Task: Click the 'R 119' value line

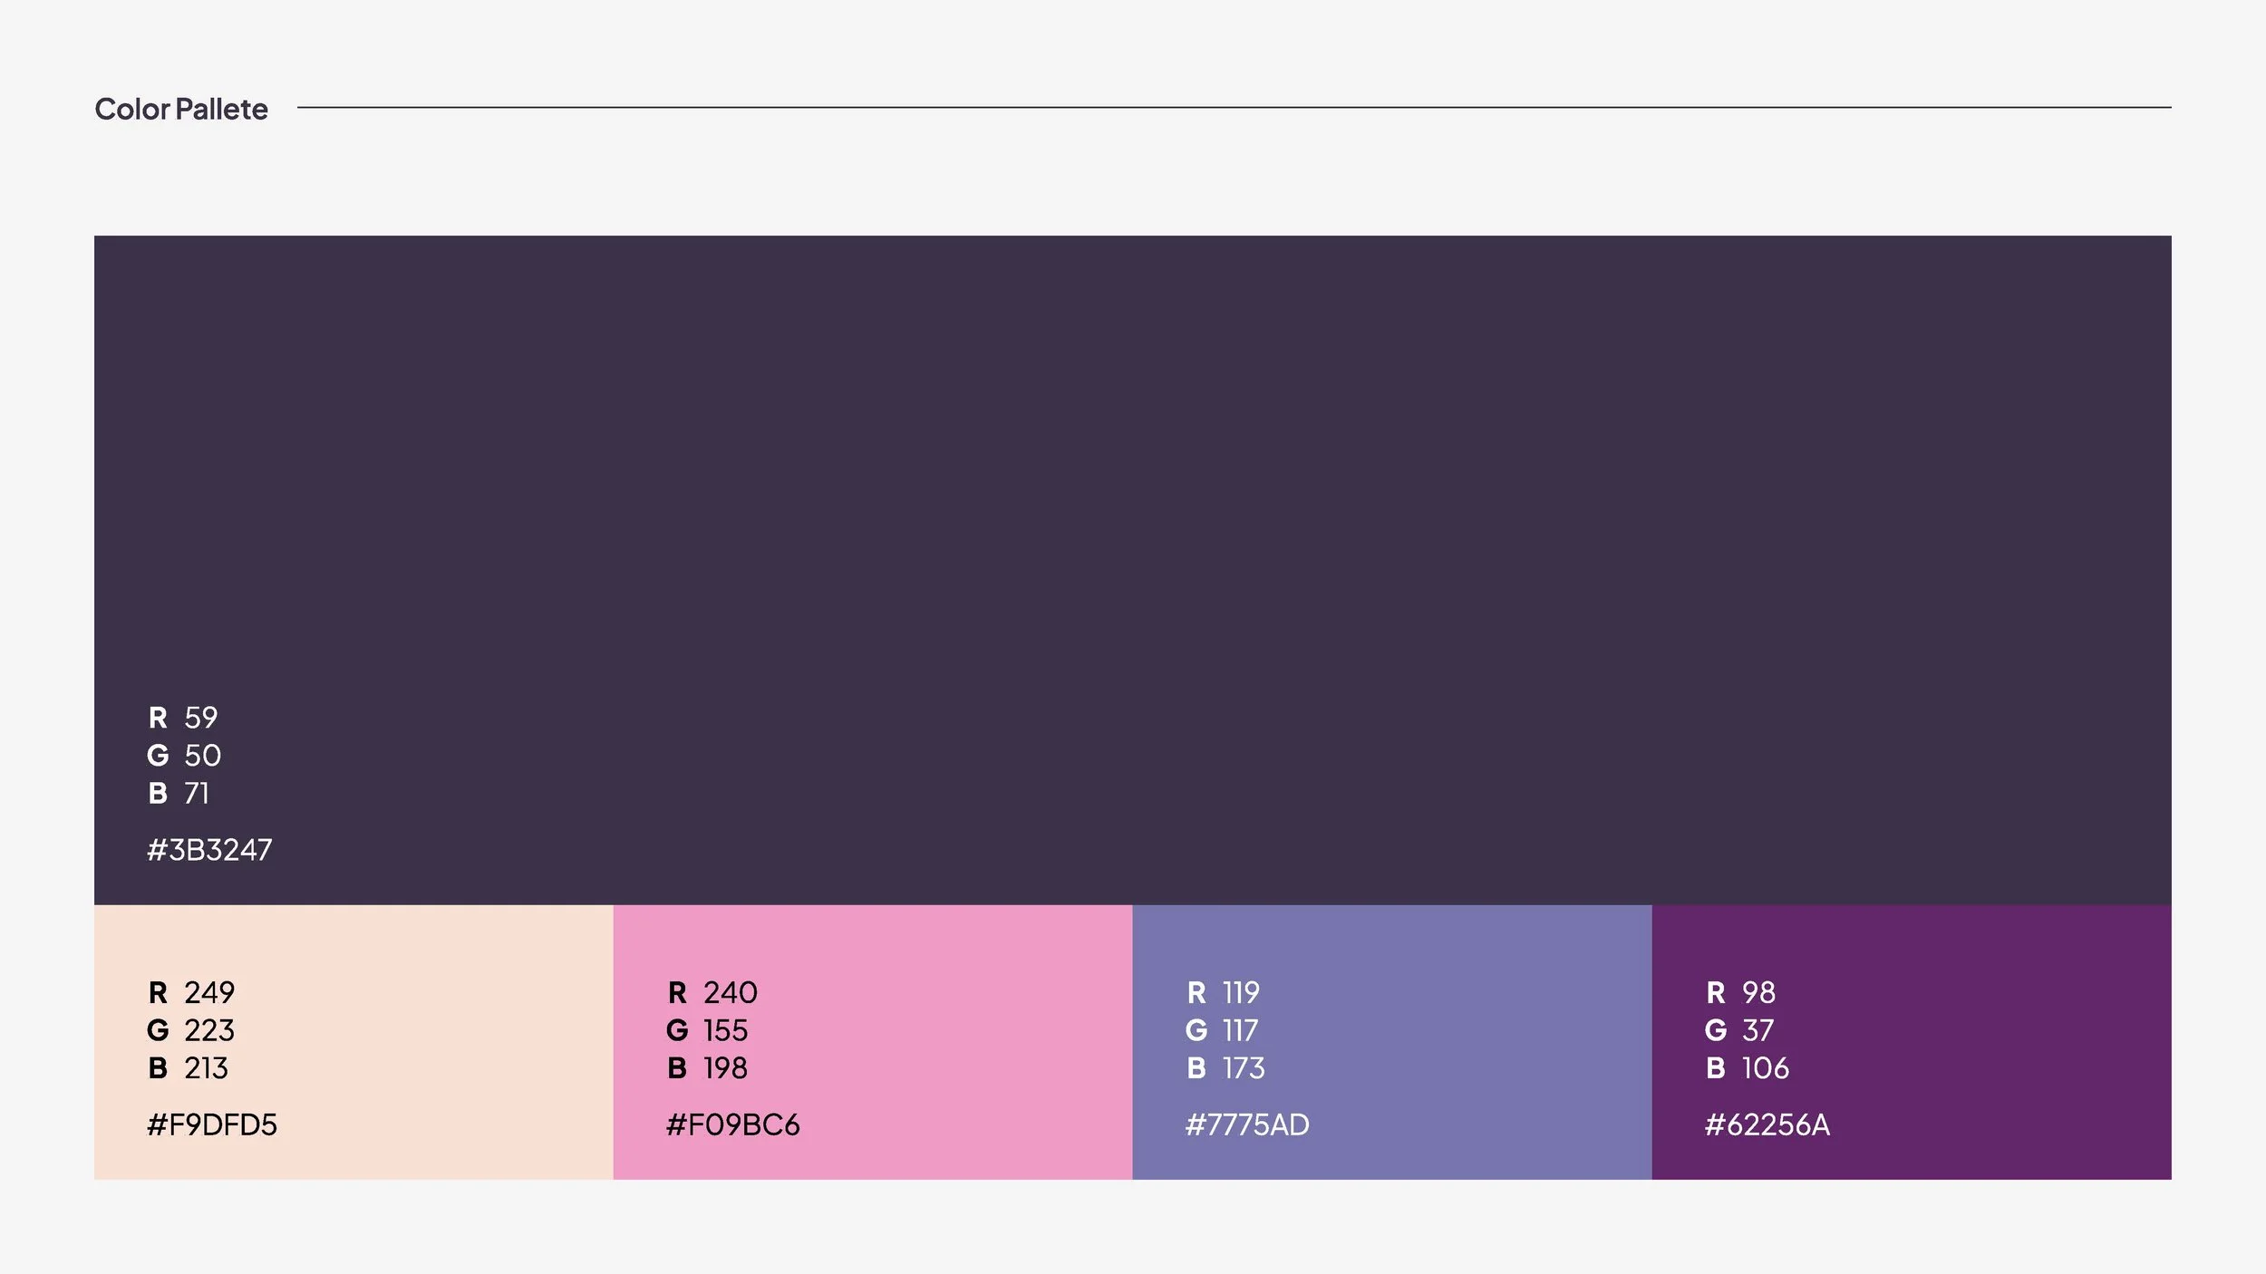Action: coord(1224,992)
